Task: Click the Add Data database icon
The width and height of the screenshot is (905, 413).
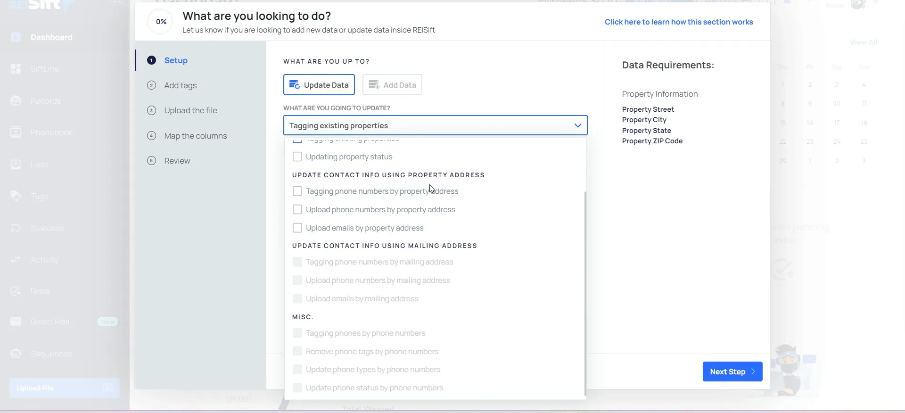Action: point(374,85)
